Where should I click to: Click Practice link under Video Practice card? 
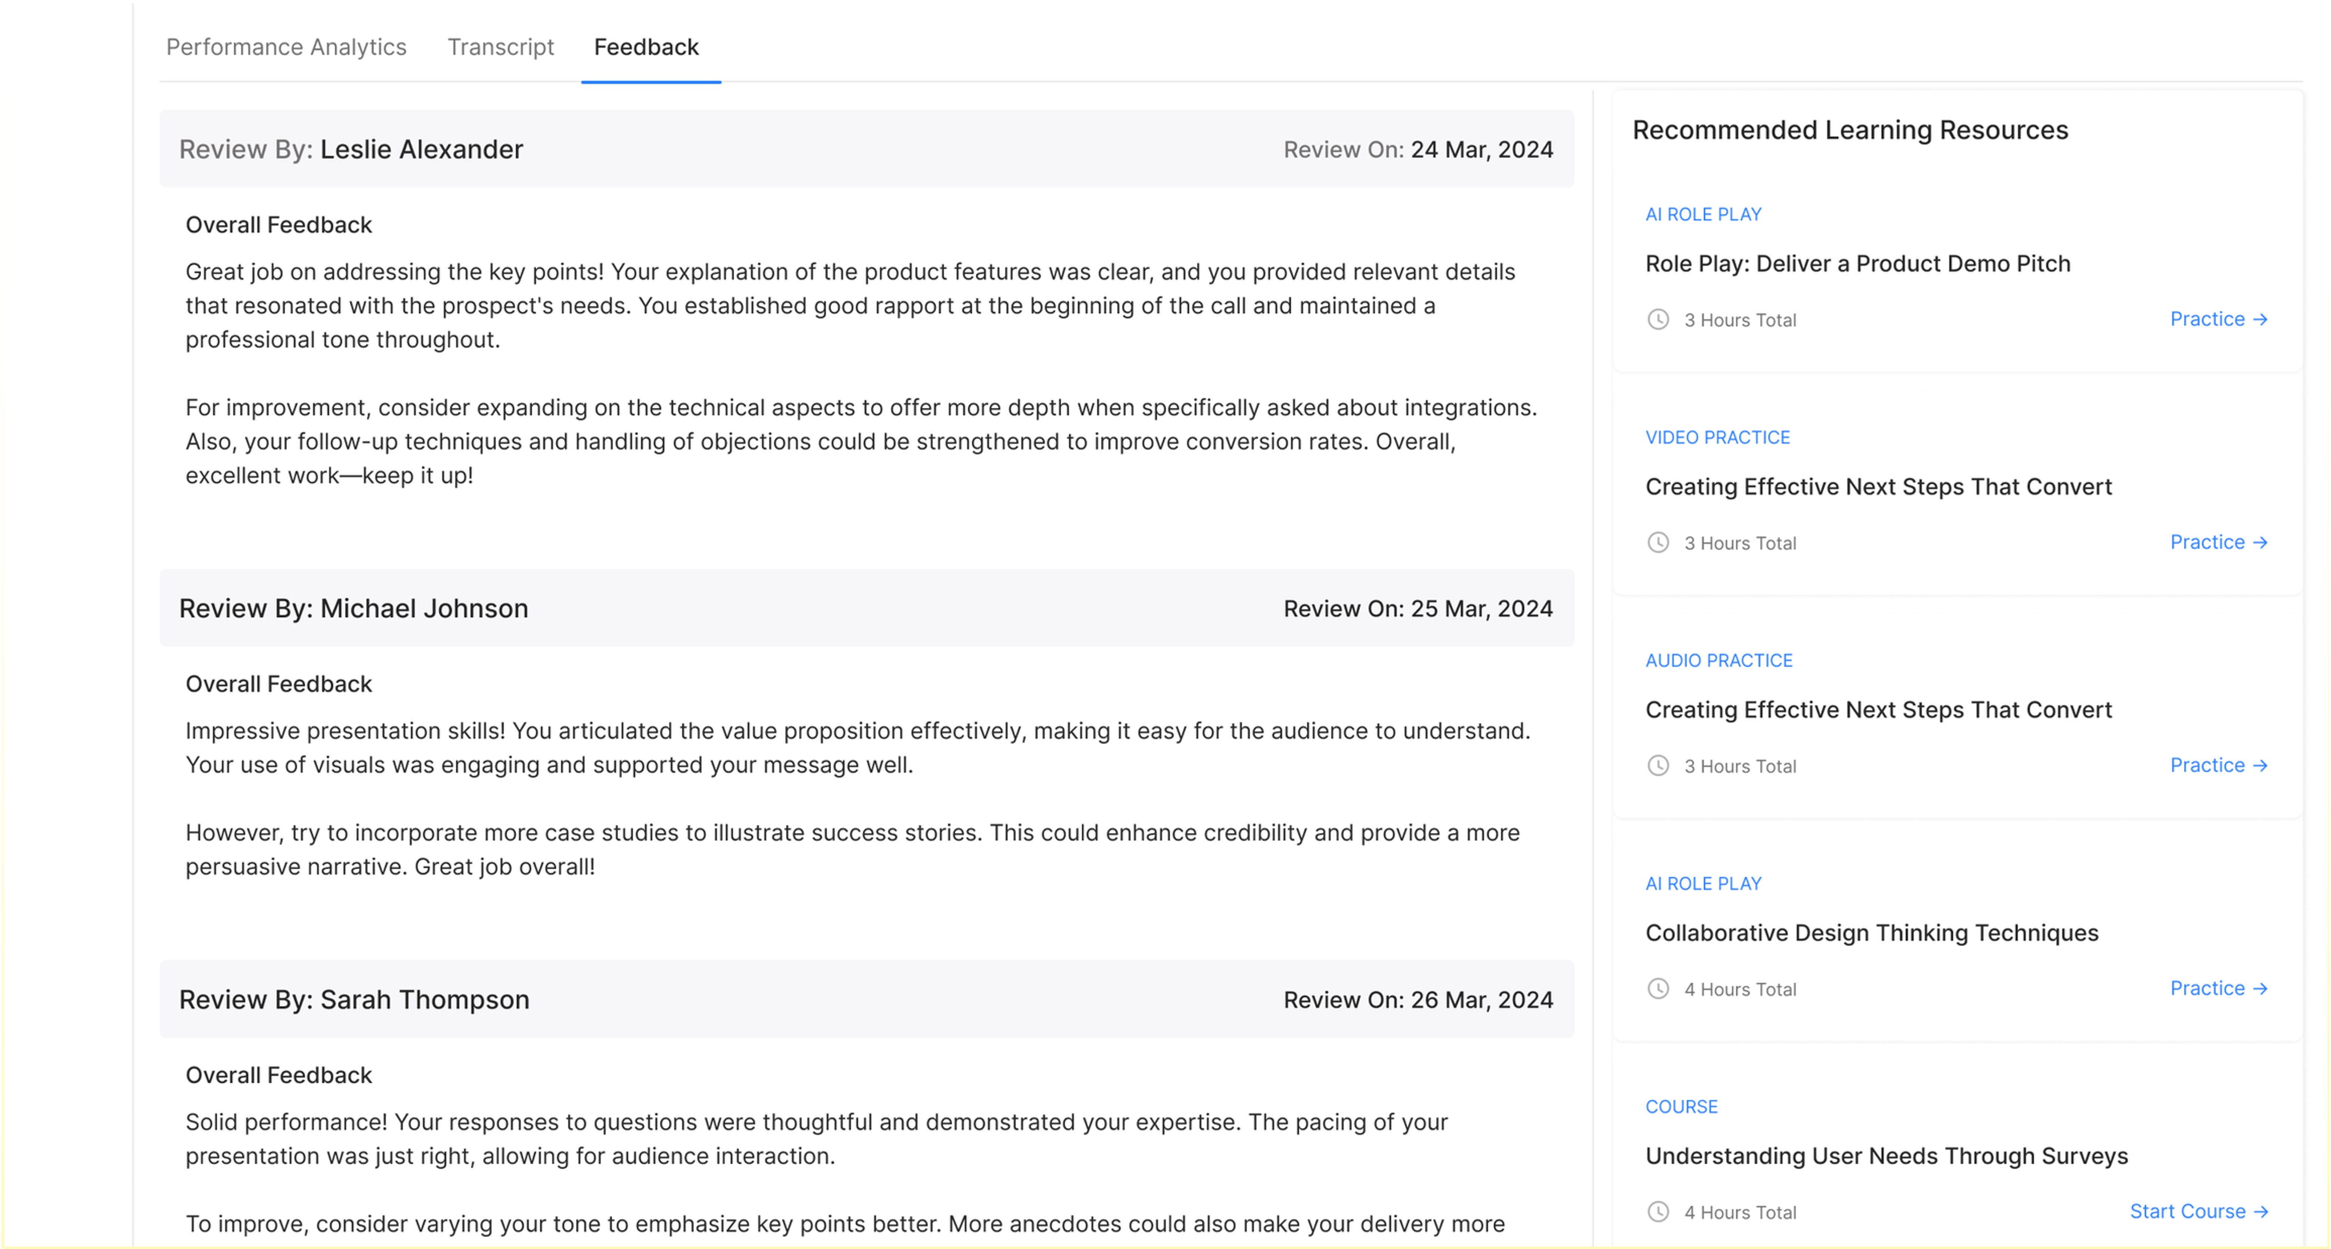point(2219,542)
